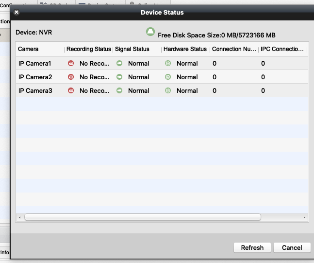
Task: Click the horizontal scrollbar thumb
Action: [x=143, y=217]
